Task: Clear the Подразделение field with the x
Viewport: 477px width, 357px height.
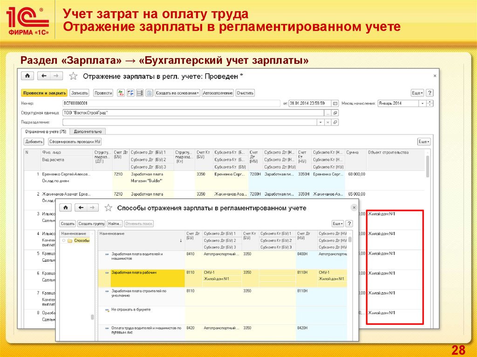Action: pyautogui.click(x=327, y=122)
